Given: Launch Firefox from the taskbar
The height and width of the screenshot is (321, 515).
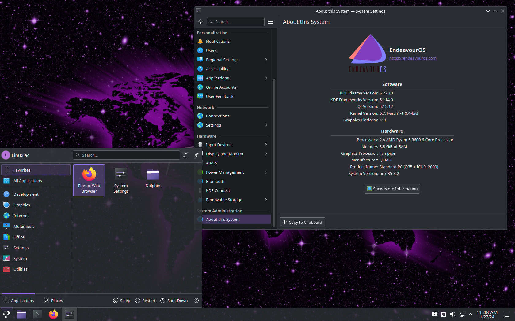Looking at the screenshot, I should (x=53, y=314).
